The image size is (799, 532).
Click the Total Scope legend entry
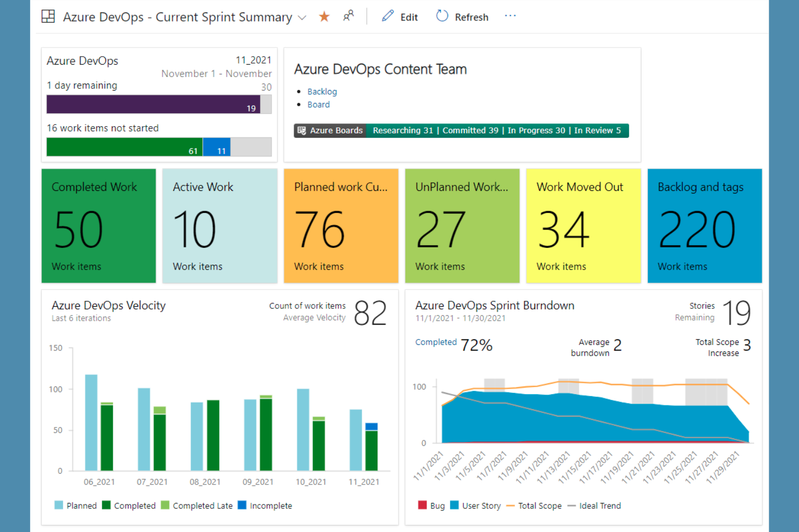coord(534,506)
